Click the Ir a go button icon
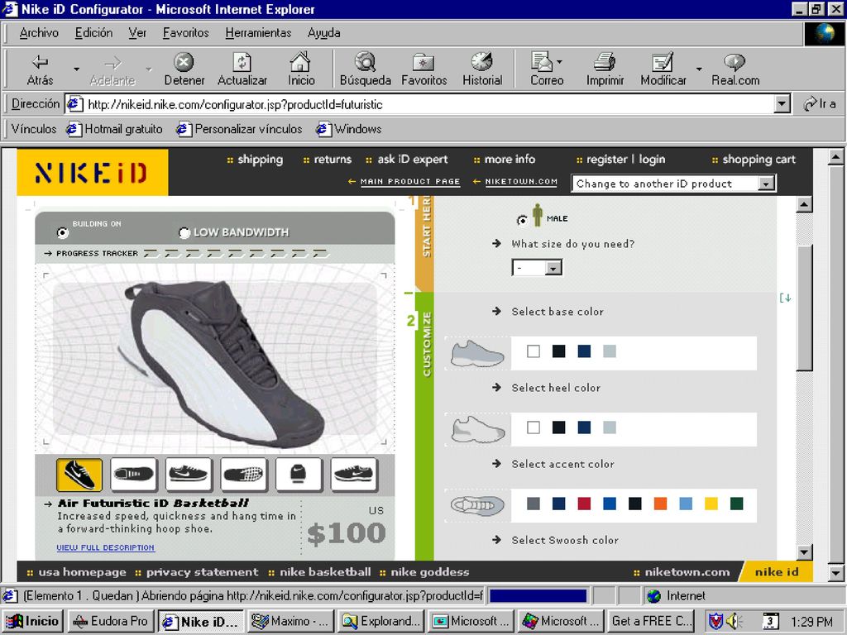Image resolution: width=847 pixels, height=635 pixels. (x=820, y=103)
